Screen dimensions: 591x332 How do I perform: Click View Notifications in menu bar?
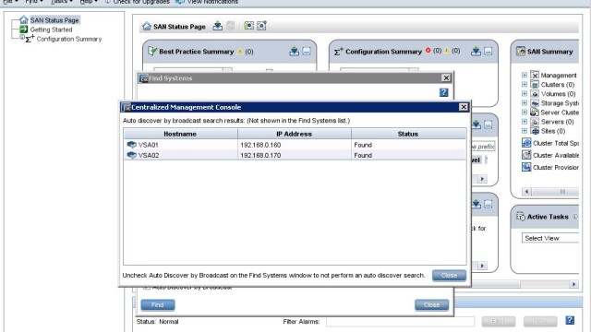(x=207, y=2)
